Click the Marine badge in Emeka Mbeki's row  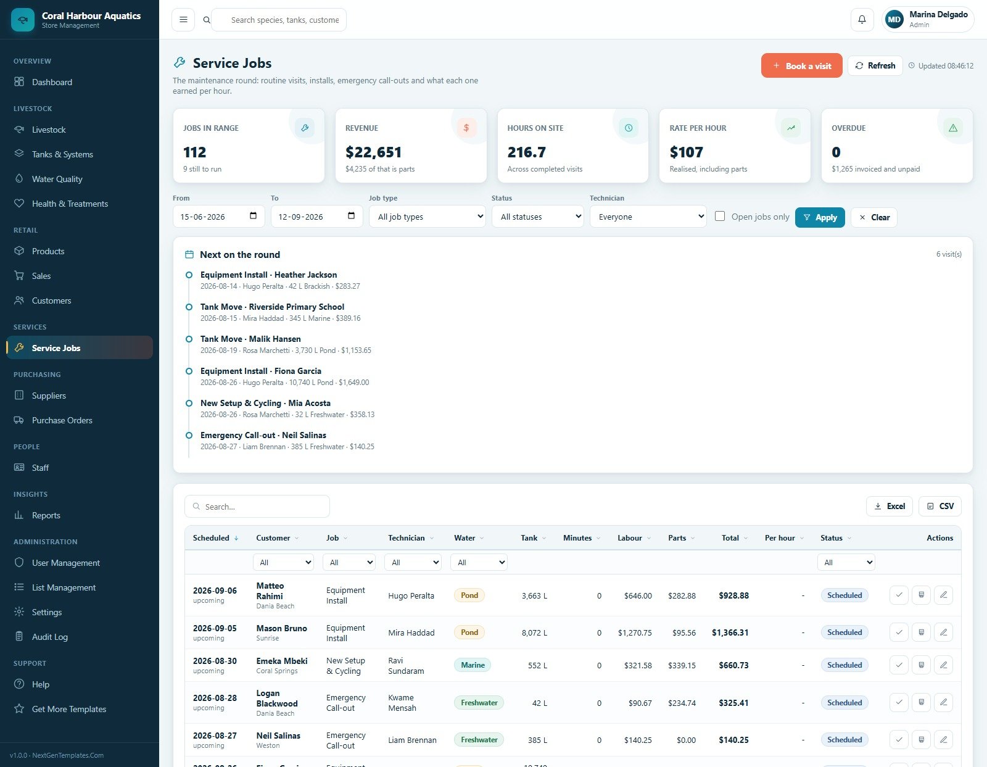pos(473,665)
